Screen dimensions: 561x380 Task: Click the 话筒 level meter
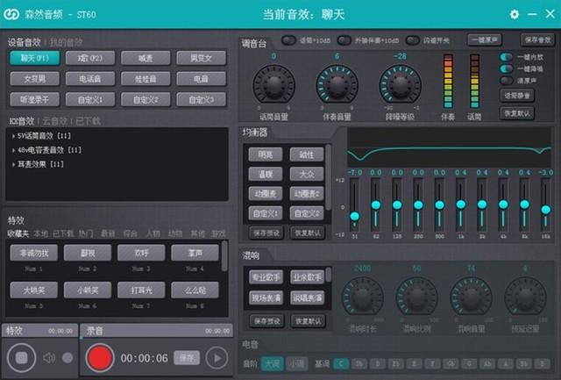pyautogui.click(x=474, y=81)
